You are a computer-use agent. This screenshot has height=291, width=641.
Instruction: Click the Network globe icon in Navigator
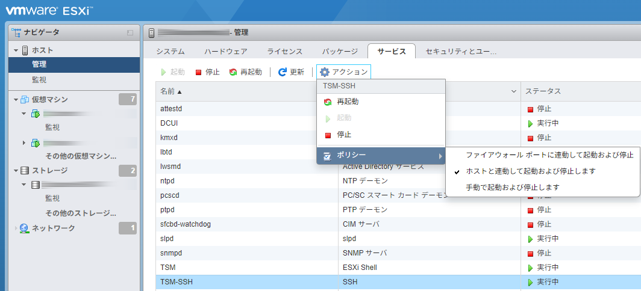tap(25, 228)
